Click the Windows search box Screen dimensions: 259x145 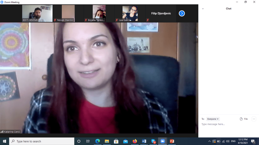pyautogui.click(x=42, y=141)
